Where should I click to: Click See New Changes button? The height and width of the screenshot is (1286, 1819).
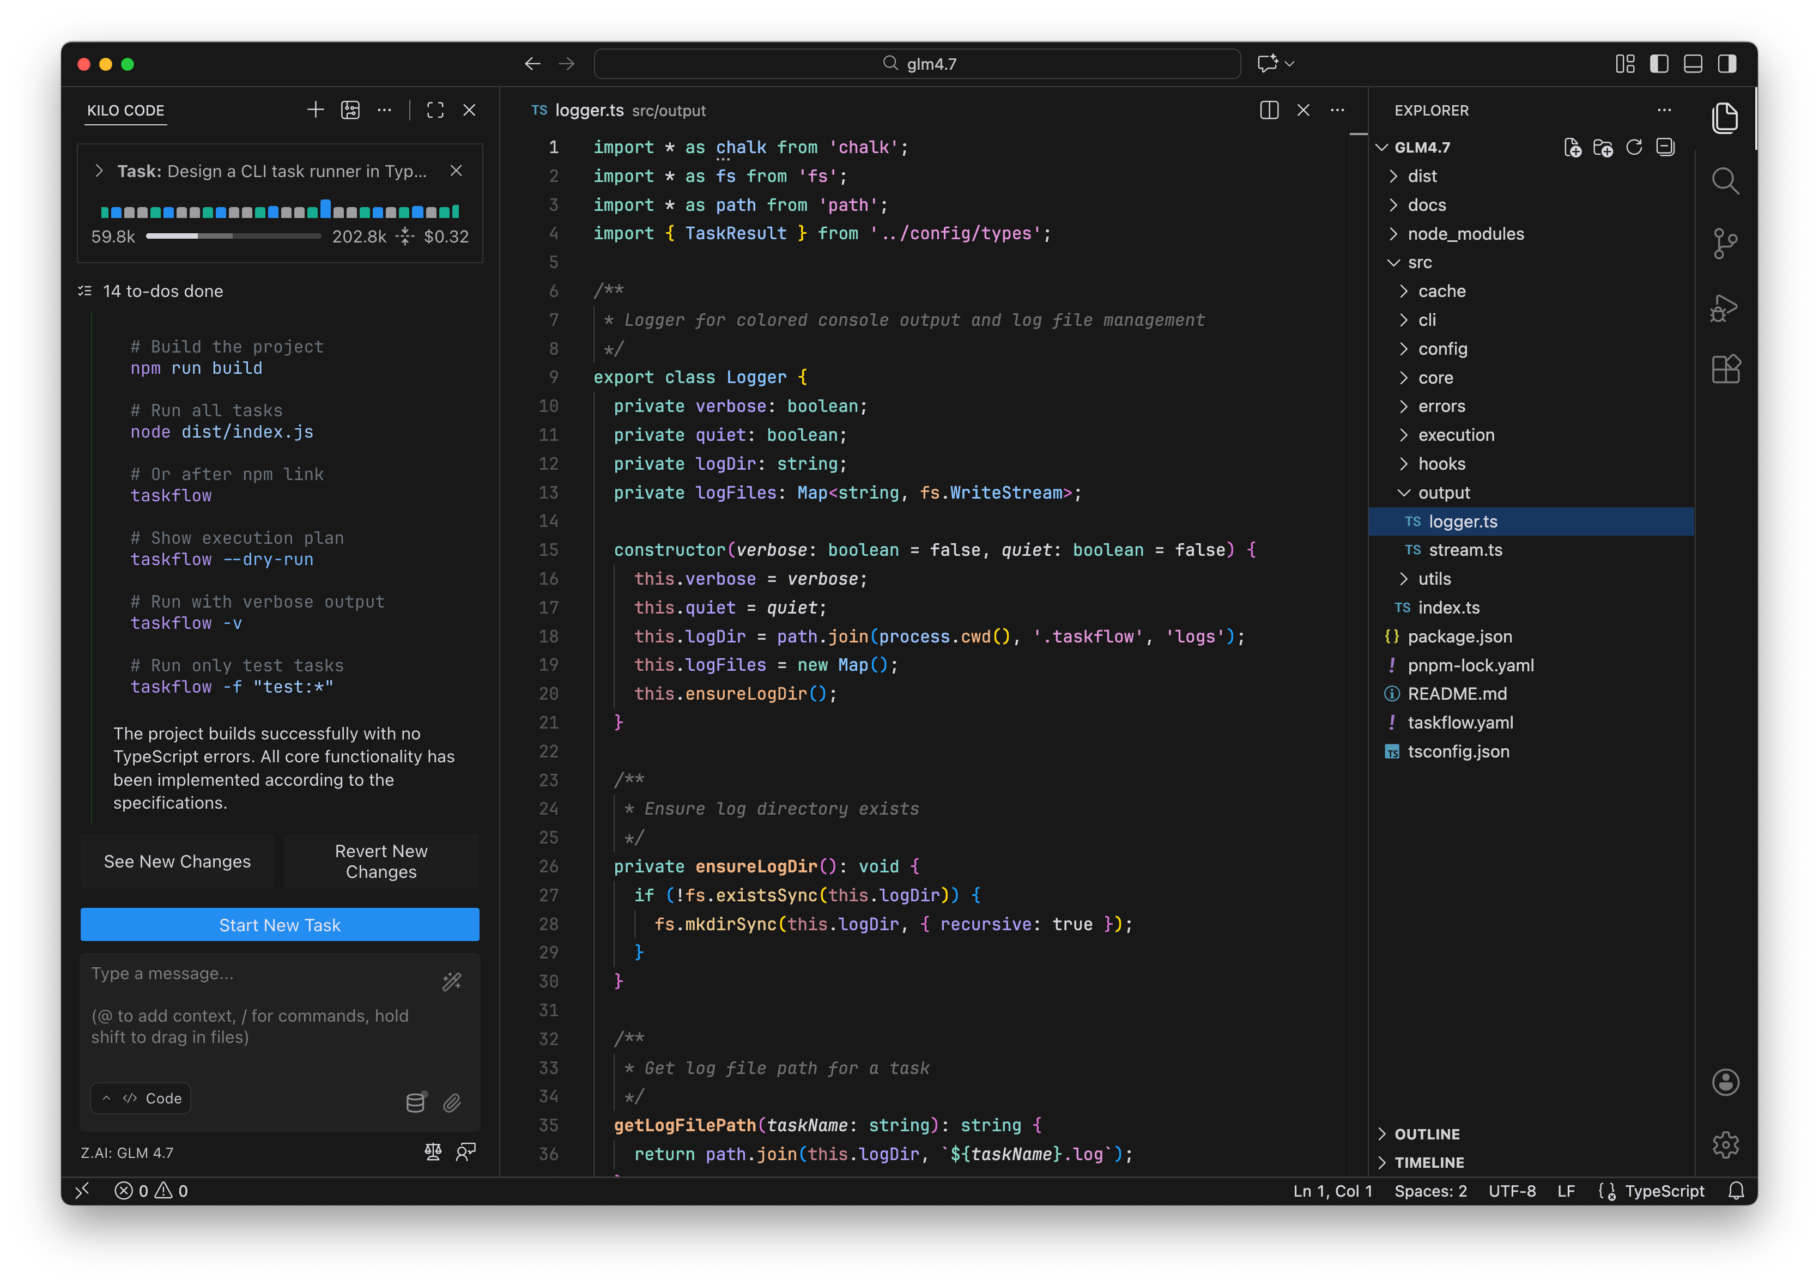point(177,862)
